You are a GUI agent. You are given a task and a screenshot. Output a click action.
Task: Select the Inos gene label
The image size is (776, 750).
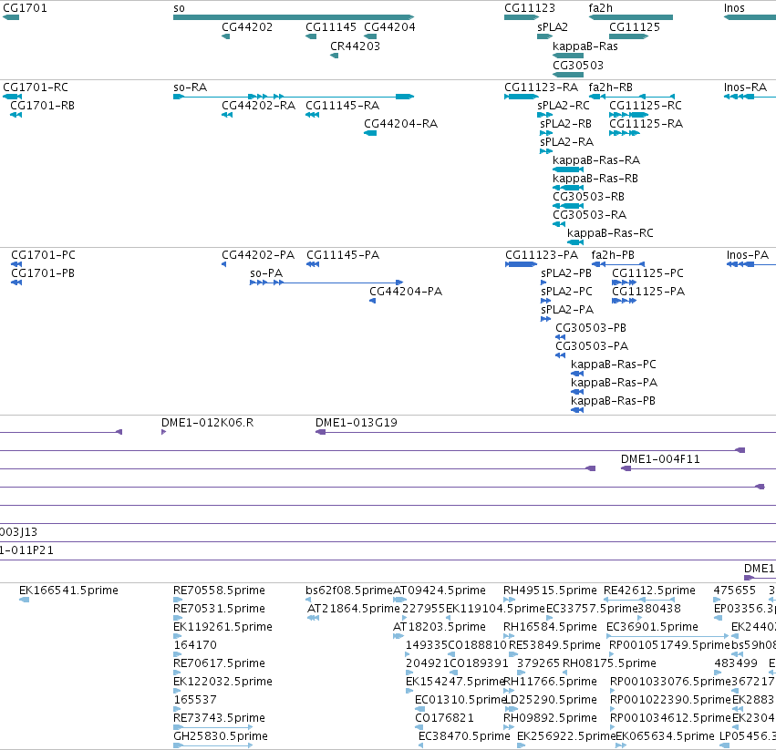[734, 8]
